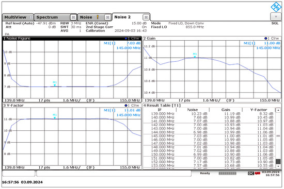Viewport: 284px width, 189px height.
Task: Close the Noise 2 tab via its X icon
Action: pos(146,18)
